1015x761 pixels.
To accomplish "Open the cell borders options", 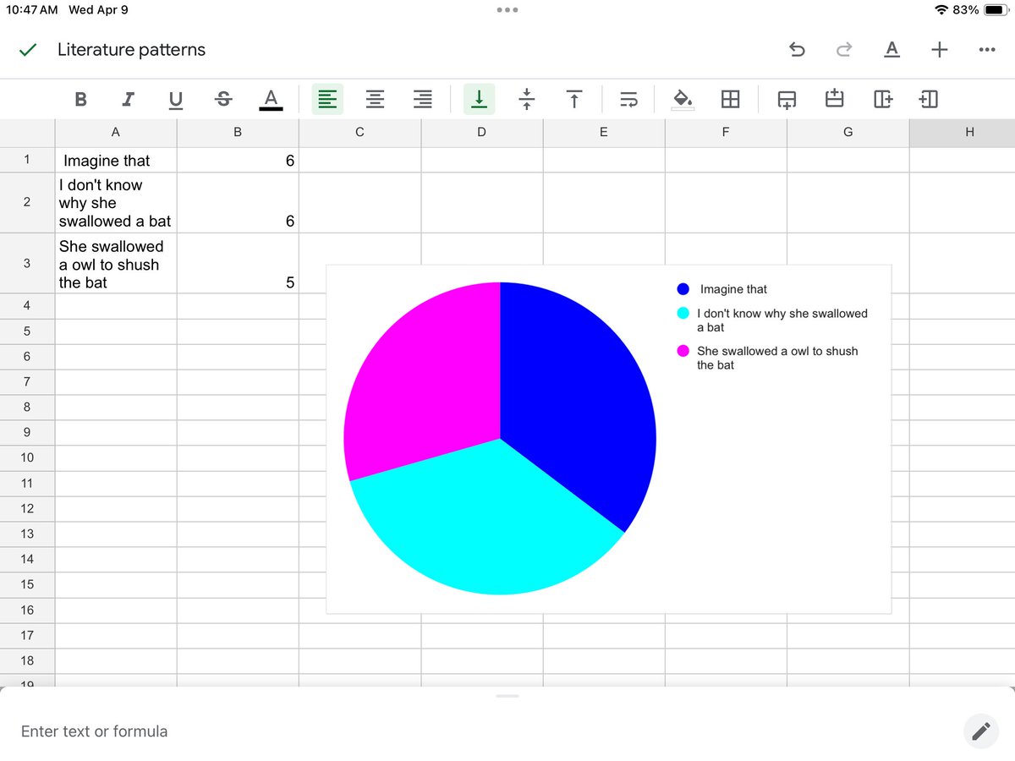I will pos(730,99).
